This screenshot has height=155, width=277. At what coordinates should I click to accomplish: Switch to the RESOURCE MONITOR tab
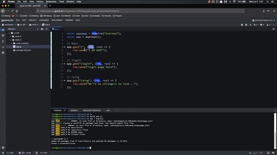coord(92,110)
